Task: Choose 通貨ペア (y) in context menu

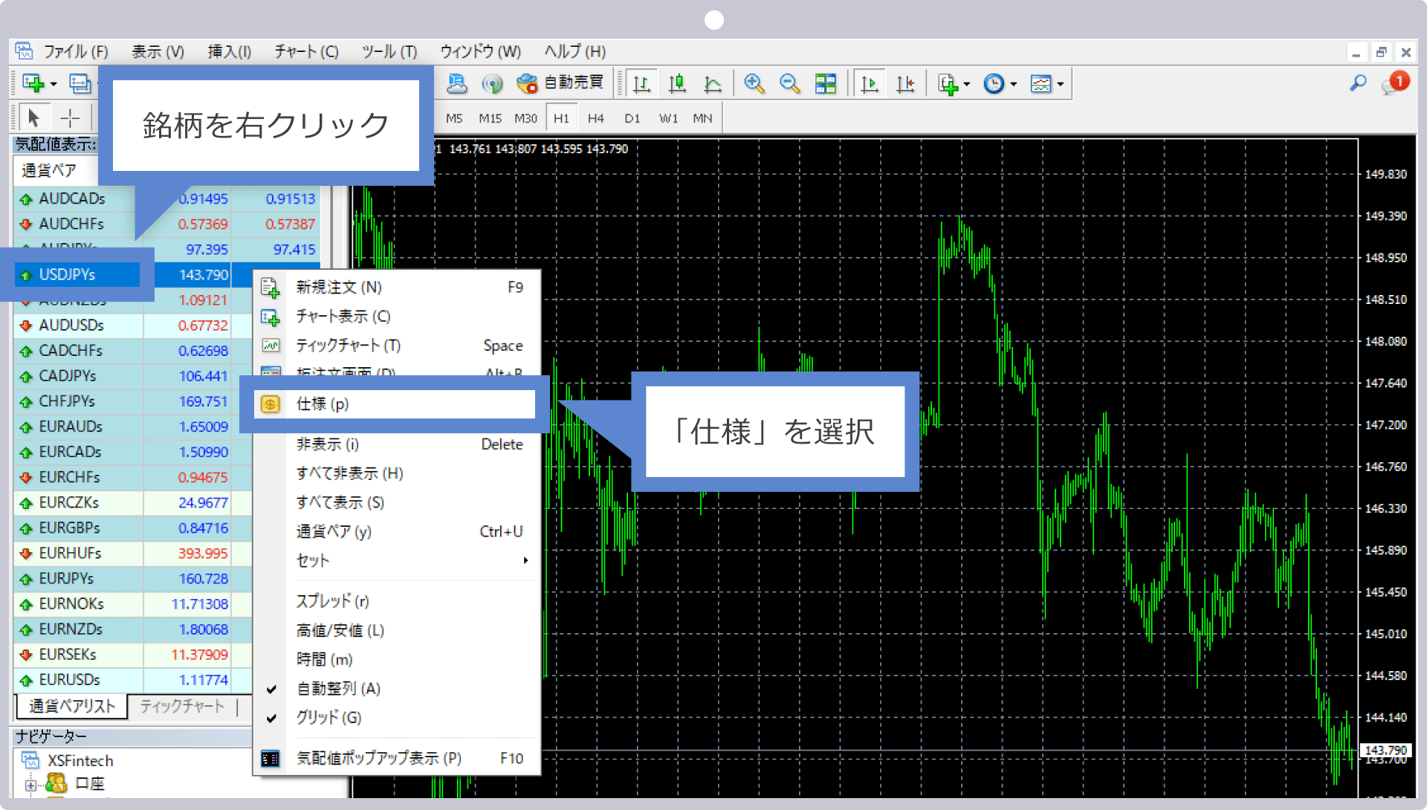Action: pos(396,531)
